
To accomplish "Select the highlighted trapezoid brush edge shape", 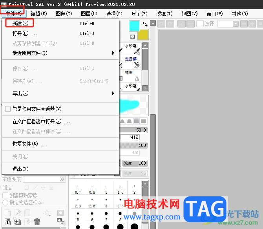I will [136, 121].
